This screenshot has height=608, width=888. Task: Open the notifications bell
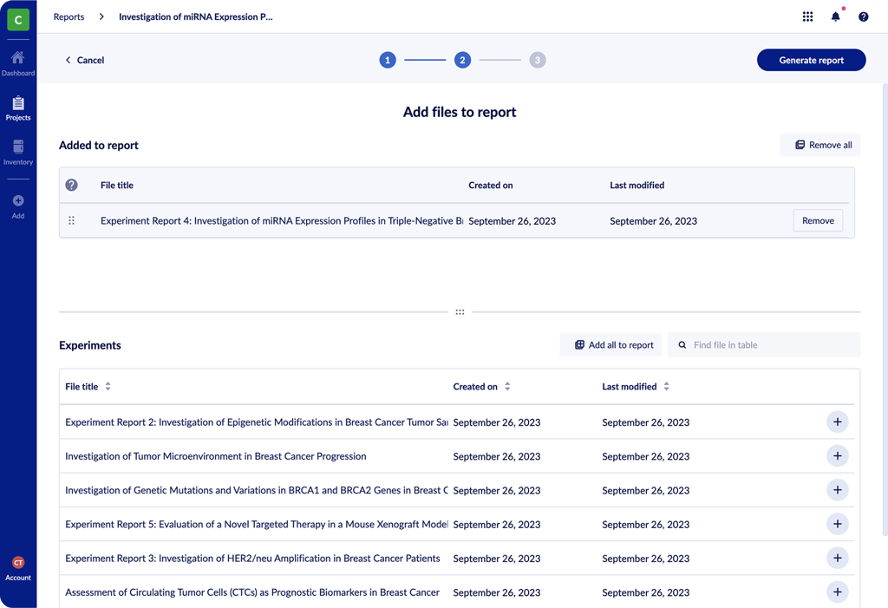[835, 16]
